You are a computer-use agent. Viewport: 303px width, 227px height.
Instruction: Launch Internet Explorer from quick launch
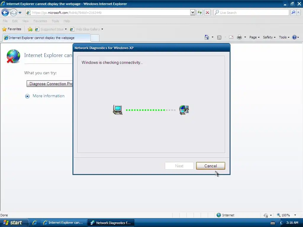pyautogui.click(x=35, y=223)
